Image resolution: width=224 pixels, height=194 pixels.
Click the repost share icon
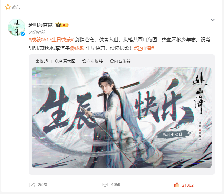[x=31, y=185]
